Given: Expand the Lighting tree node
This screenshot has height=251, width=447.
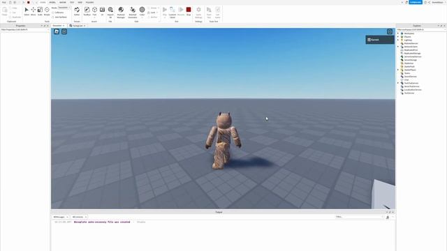Looking at the screenshot, I should [398, 40].
